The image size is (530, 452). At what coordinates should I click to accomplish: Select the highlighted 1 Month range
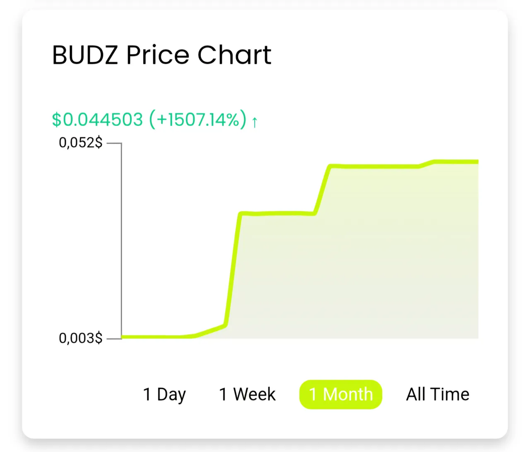tap(340, 394)
